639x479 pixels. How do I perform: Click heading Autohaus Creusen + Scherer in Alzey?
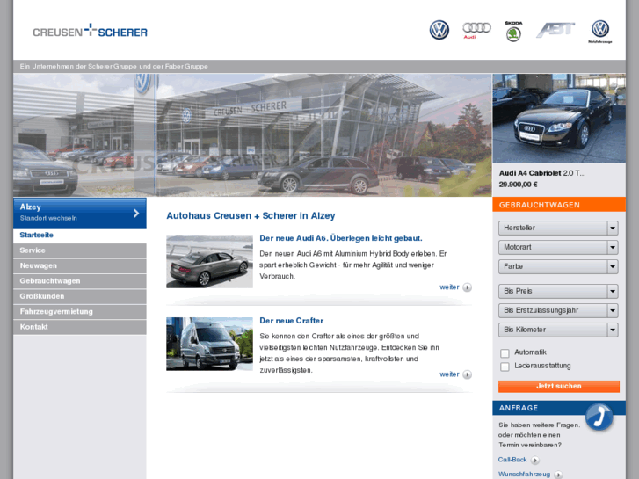coord(251,215)
